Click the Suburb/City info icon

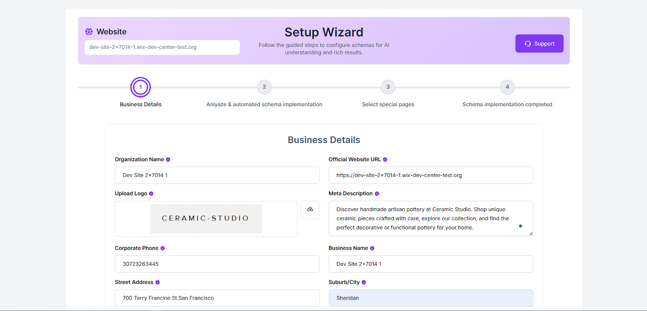pyautogui.click(x=364, y=282)
